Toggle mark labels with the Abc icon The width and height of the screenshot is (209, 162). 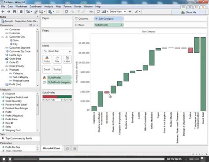pyautogui.click(x=91, y=11)
